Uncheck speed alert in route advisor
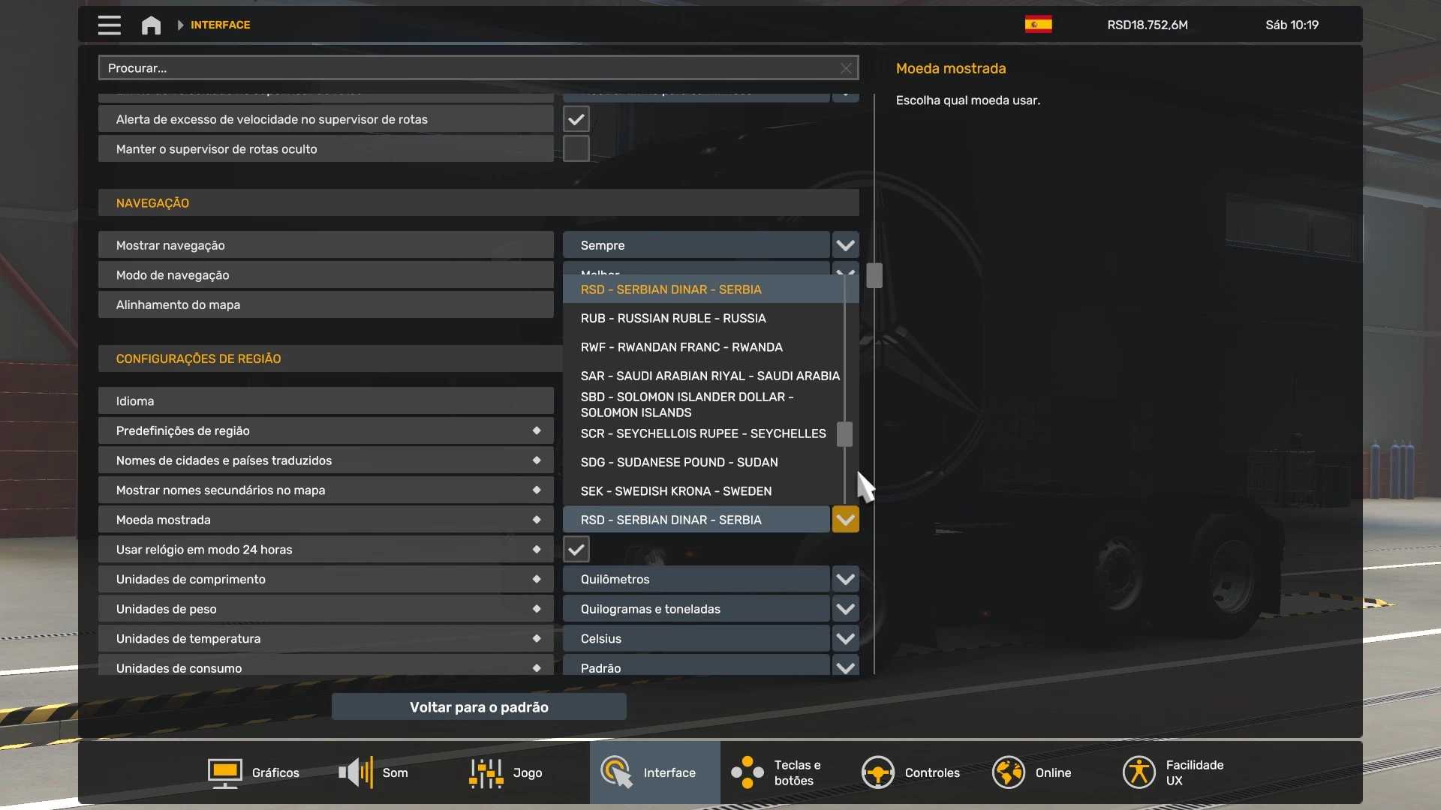This screenshot has height=810, width=1441. pos(576,119)
